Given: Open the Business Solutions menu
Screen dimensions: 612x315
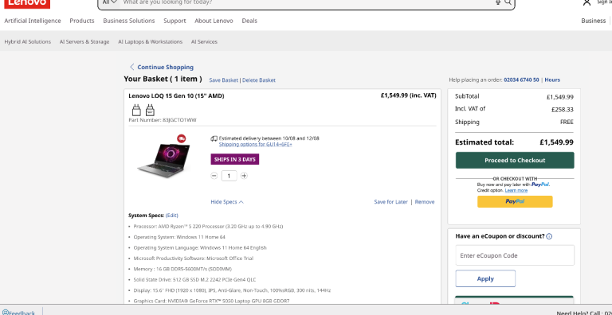Looking at the screenshot, I should tap(129, 21).
